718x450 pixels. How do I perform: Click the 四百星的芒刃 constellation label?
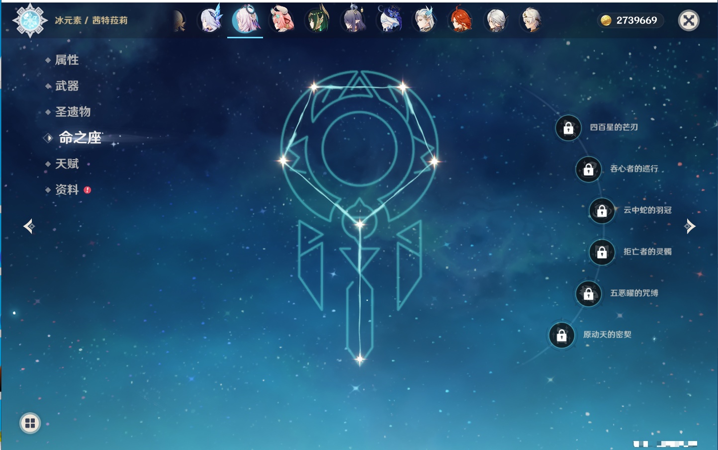point(614,127)
